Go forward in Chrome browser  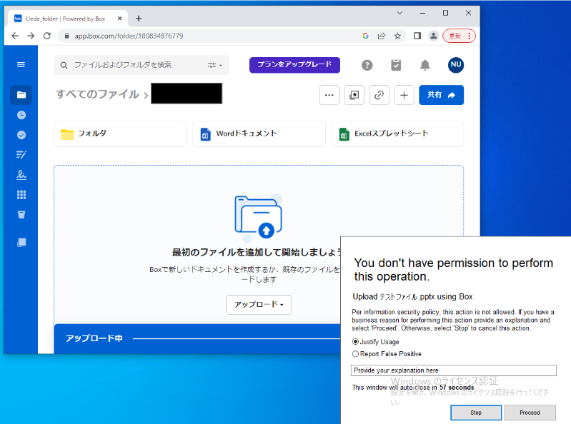click(x=31, y=36)
